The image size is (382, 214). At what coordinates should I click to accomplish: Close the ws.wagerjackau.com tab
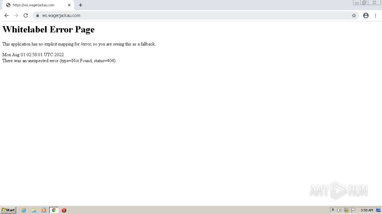tap(69, 5)
